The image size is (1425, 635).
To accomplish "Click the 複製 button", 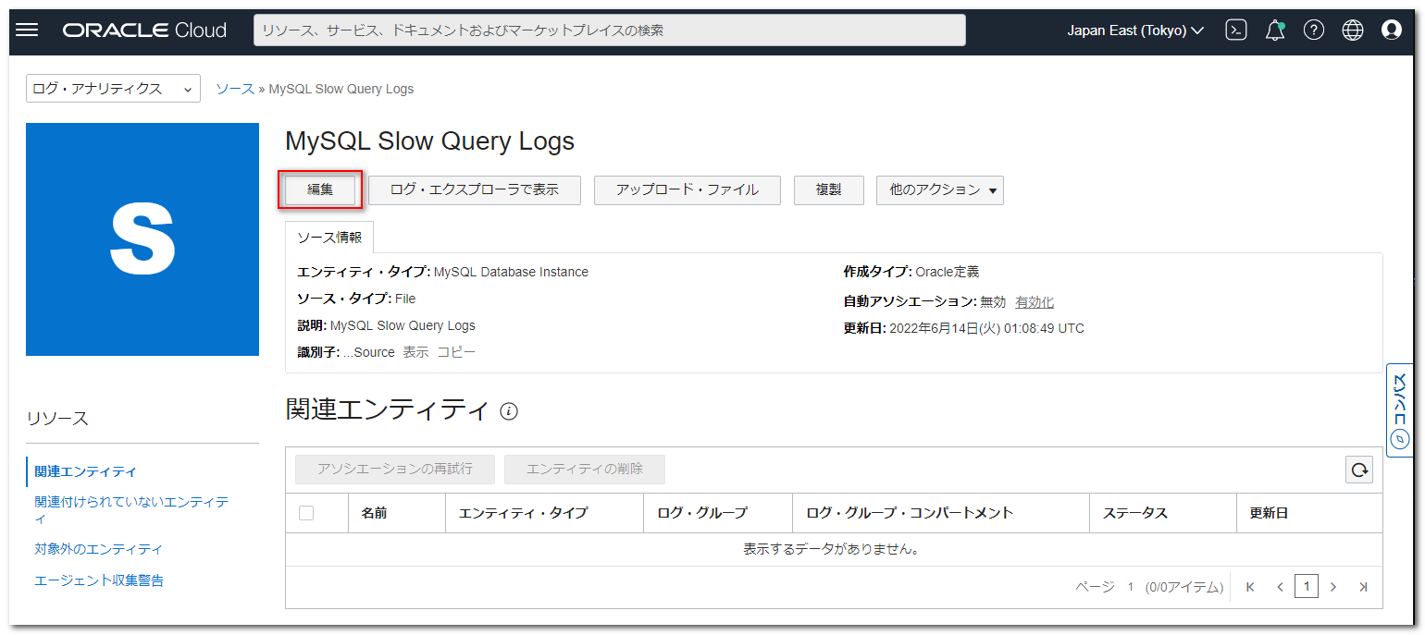I will tap(828, 190).
